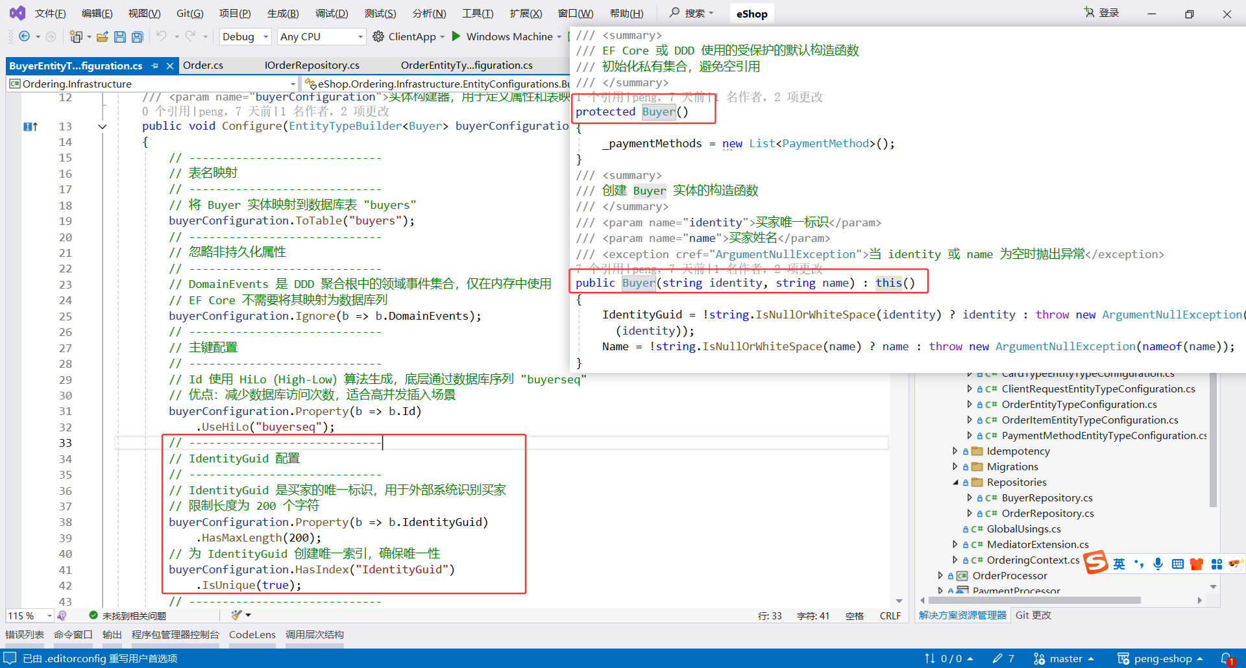Click the Visual Studio logo icon

[18, 13]
